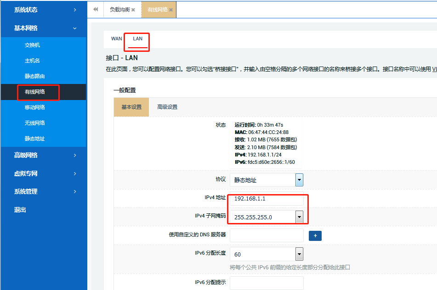Viewport: 437px width, 290px height.
Task: Open the 协议 dropdown
Action: click(x=299, y=180)
